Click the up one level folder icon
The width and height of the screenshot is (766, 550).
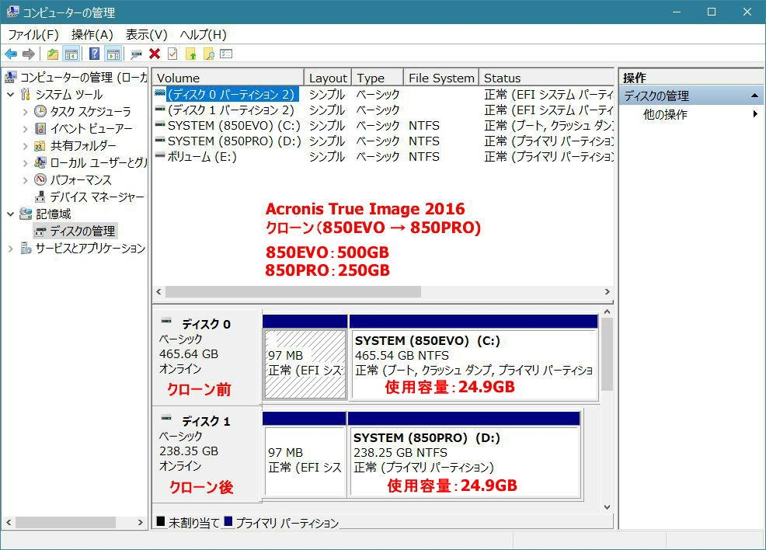[x=53, y=54]
